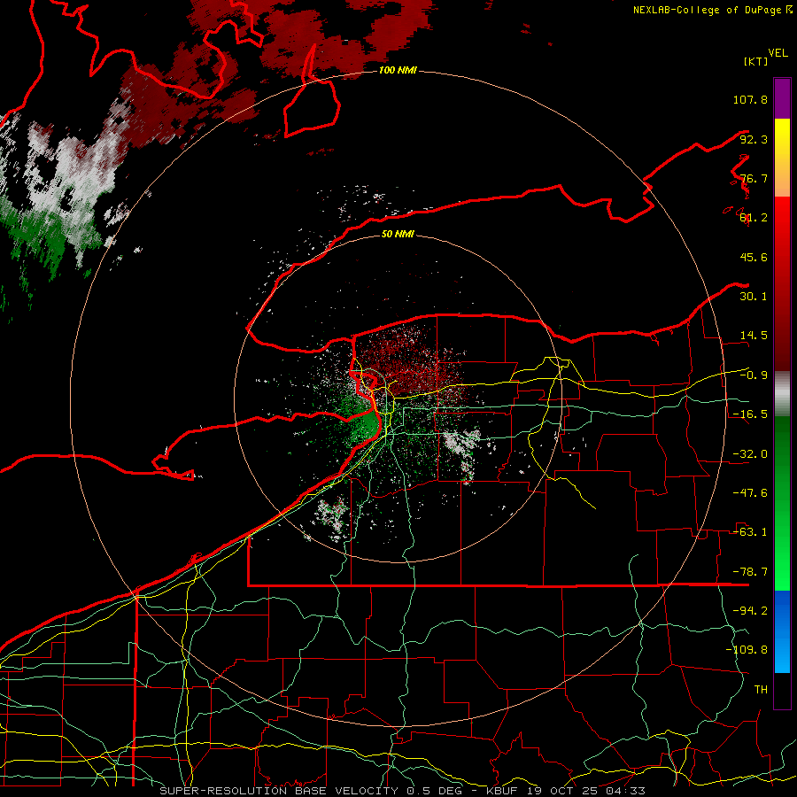Viewport: 797px width, 797px height.
Task: Select the 50 NMI range ring label
Action: pyautogui.click(x=398, y=234)
